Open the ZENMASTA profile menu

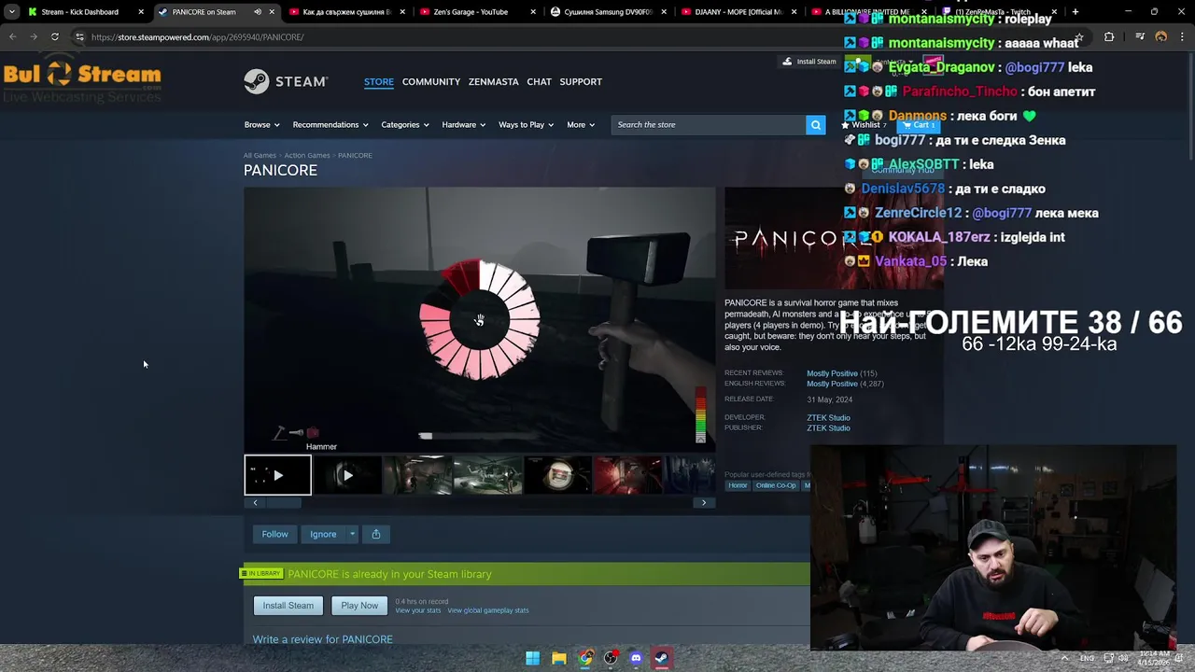(493, 81)
